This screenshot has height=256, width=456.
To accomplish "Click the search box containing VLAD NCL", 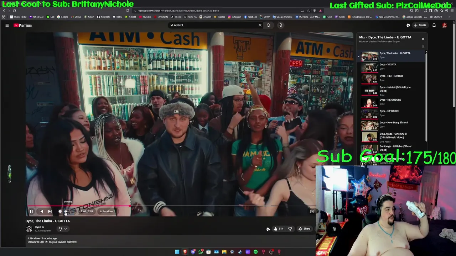I will (213, 25).
